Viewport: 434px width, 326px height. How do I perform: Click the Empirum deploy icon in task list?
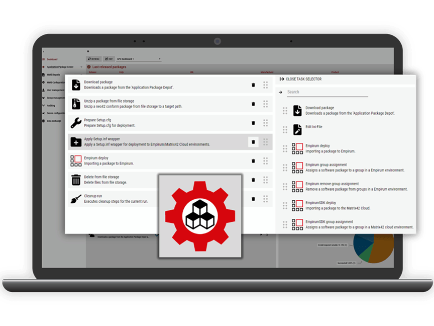point(76,161)
